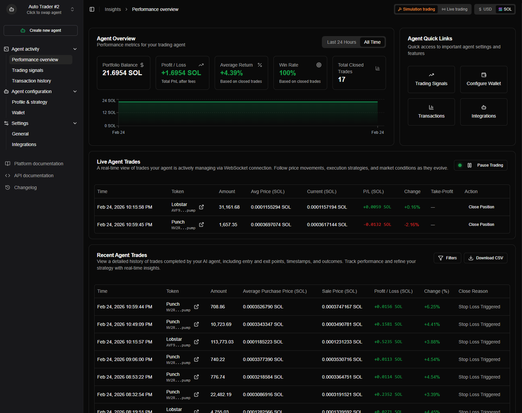This screenshot has width=522, height=413.
Task: Click the percent icon on Average Return card
Action: tap(260, 65)
